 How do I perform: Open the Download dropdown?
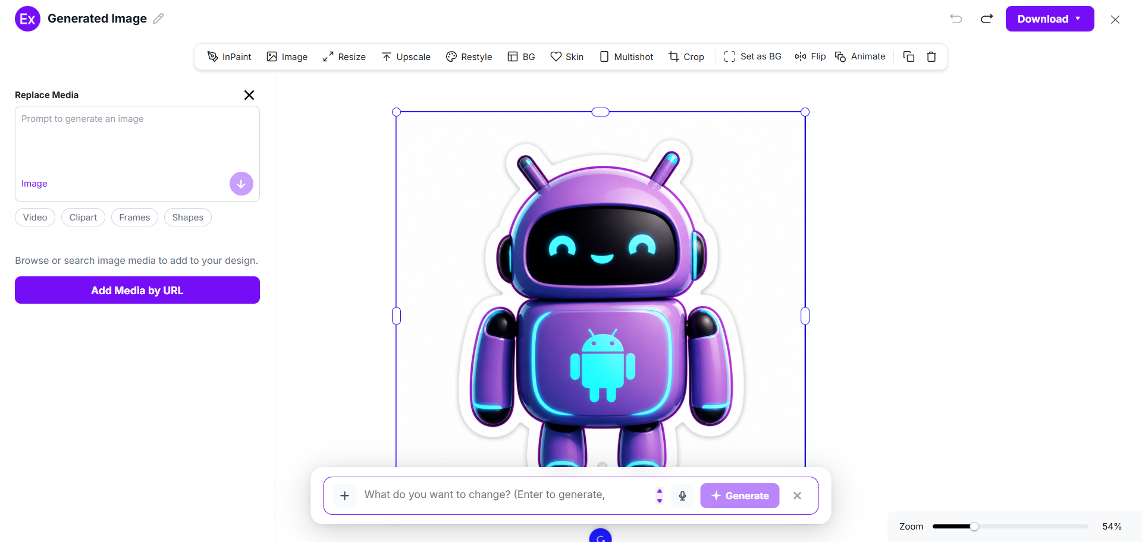1050,19
